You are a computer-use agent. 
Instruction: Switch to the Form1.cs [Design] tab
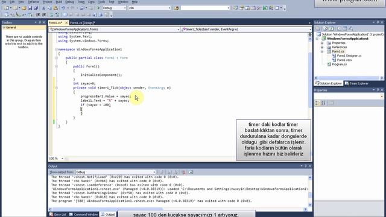(83, 23)
